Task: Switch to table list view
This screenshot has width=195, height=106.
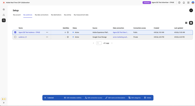Action: (191, 23)
